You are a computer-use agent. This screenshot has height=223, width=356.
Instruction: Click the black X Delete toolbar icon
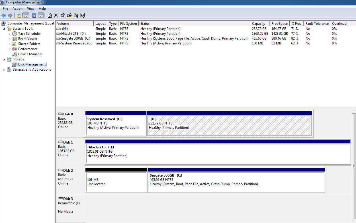coord(56,15)
